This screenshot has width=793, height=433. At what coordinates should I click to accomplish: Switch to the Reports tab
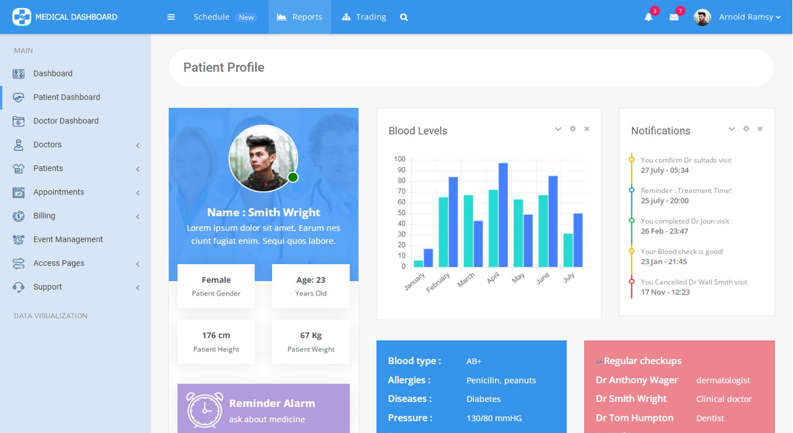click(299, 17)
